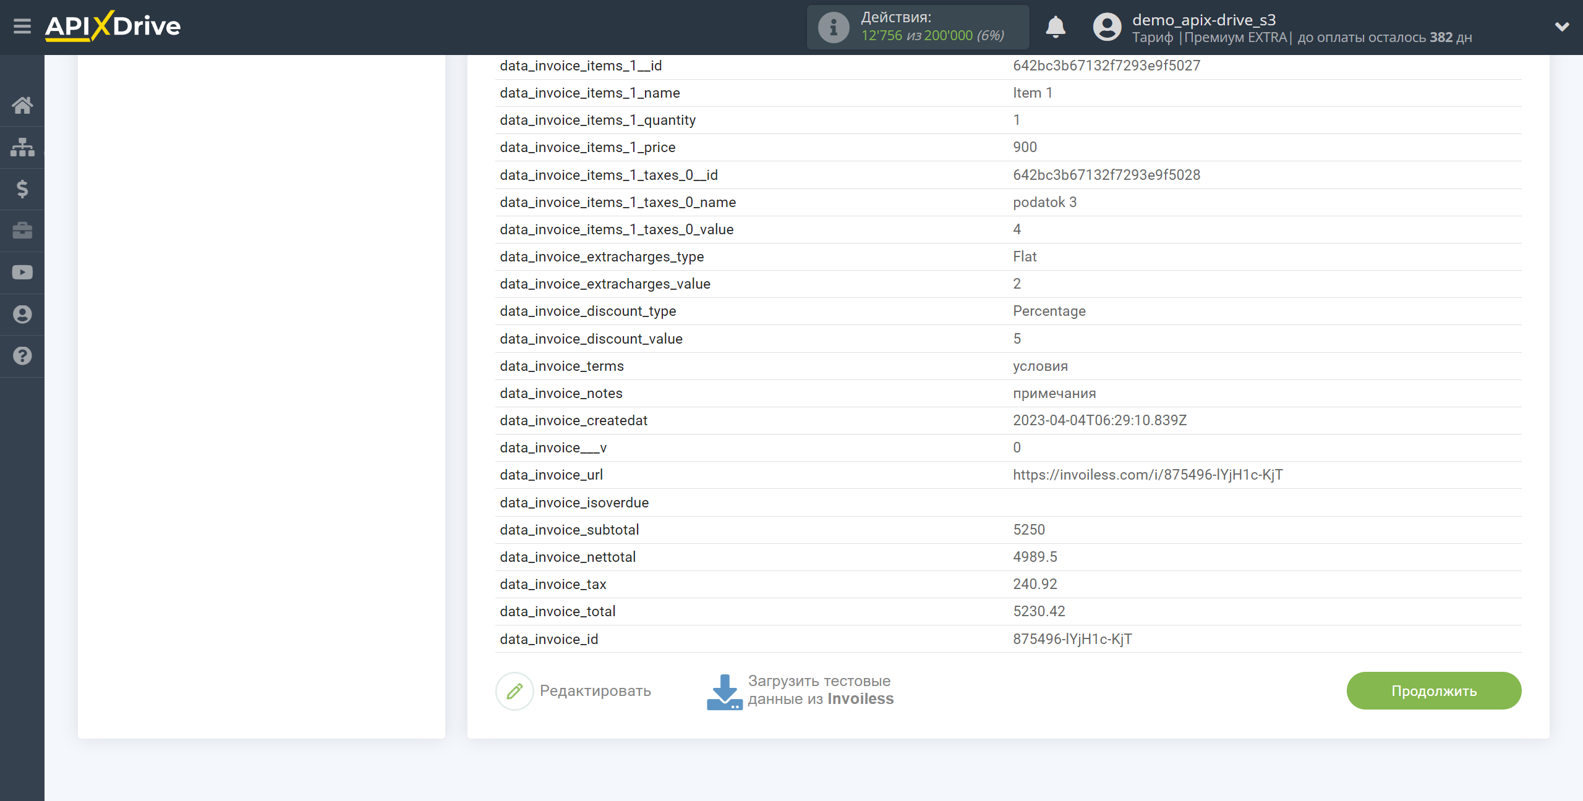Select value Percentage
The height and width of the screenshot is (801, 1583).
pyautogui.click(x=1049, y=311)
